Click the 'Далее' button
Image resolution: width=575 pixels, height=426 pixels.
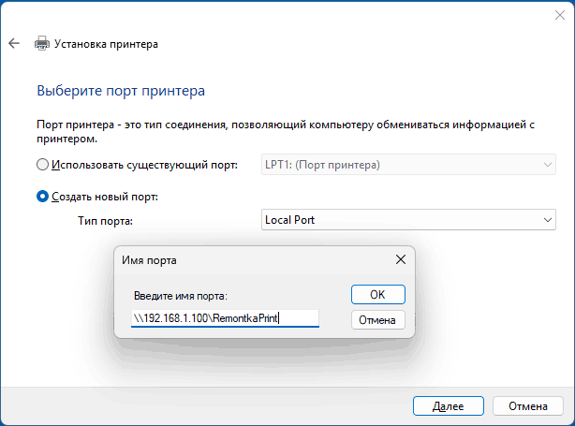pos(449,405)
